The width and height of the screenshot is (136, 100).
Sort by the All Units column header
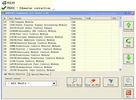(39, 18)
